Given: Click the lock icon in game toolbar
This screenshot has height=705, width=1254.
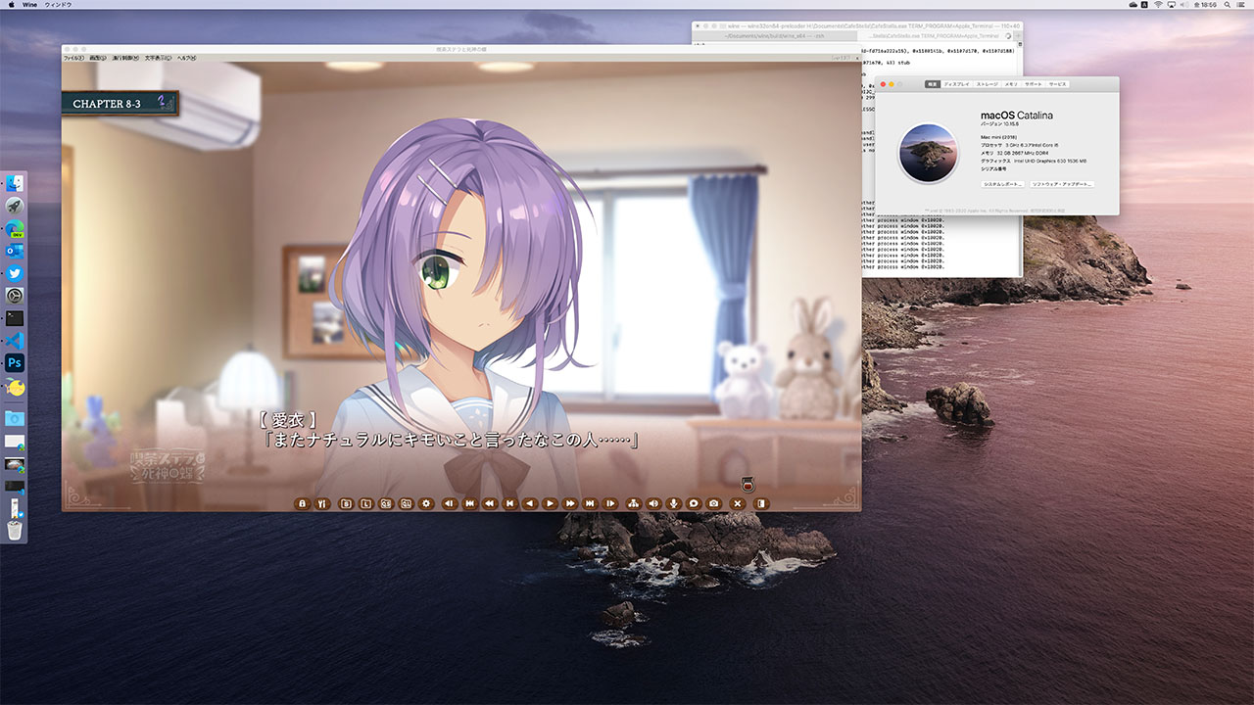Looking at the screenshot, I should (x=302, y=503).
